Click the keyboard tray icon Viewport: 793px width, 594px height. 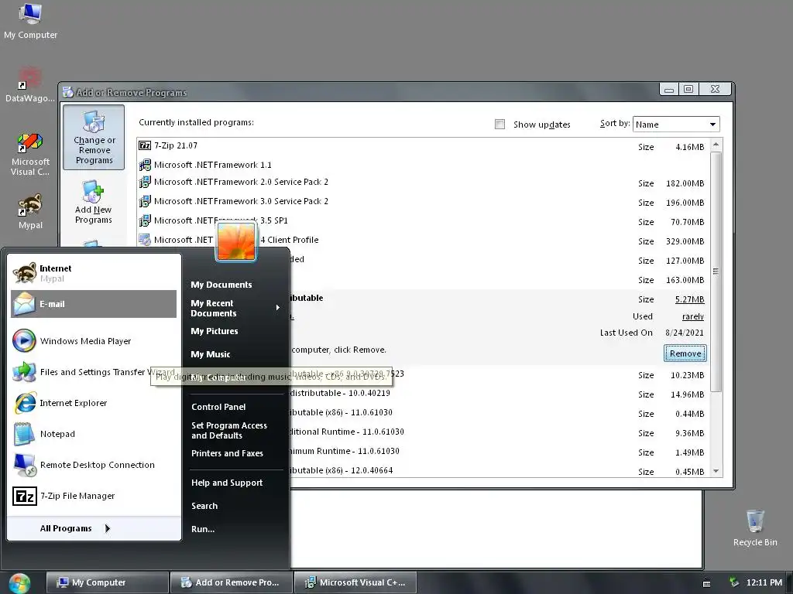pos(706,583)
